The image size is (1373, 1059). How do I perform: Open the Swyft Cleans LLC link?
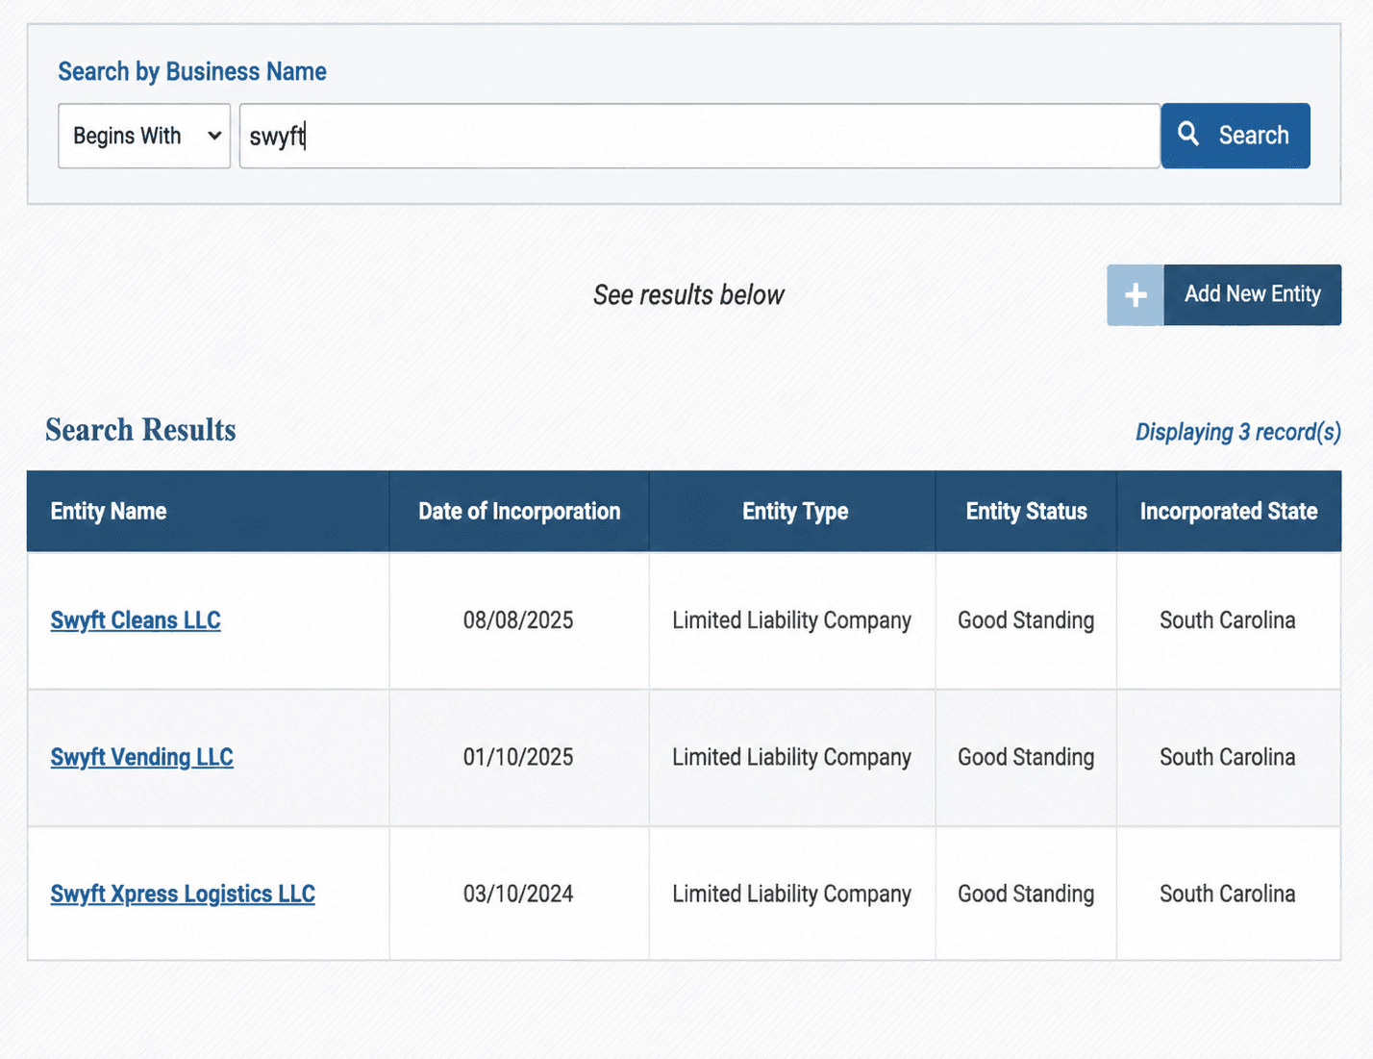[x=136, y=620]
